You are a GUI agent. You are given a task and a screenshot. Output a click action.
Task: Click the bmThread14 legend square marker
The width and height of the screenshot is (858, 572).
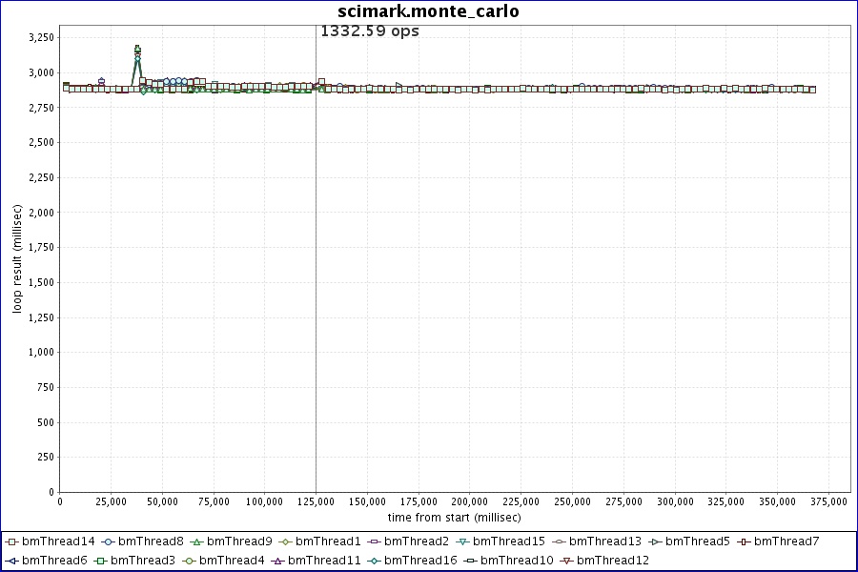coord(11,541)
